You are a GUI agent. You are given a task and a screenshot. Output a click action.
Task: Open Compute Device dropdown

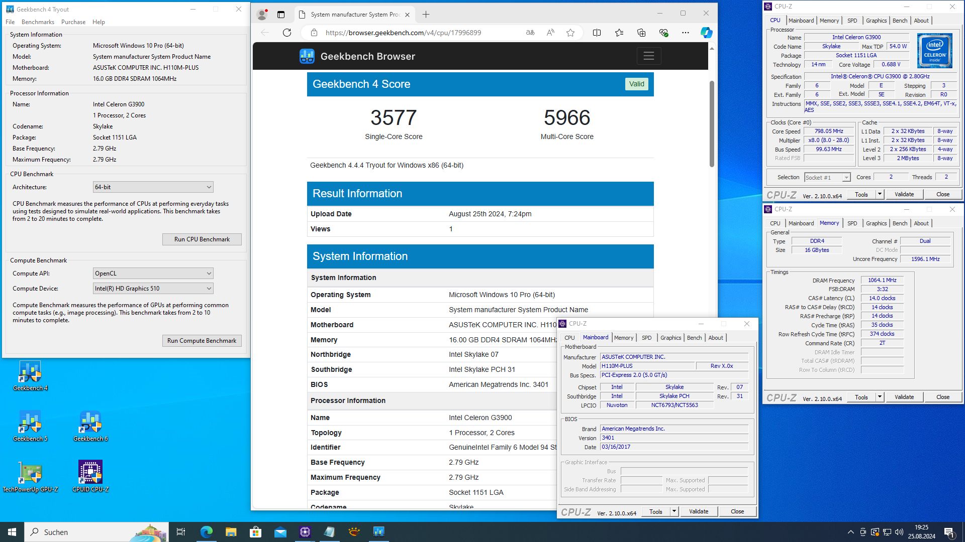tap(153, 289)
